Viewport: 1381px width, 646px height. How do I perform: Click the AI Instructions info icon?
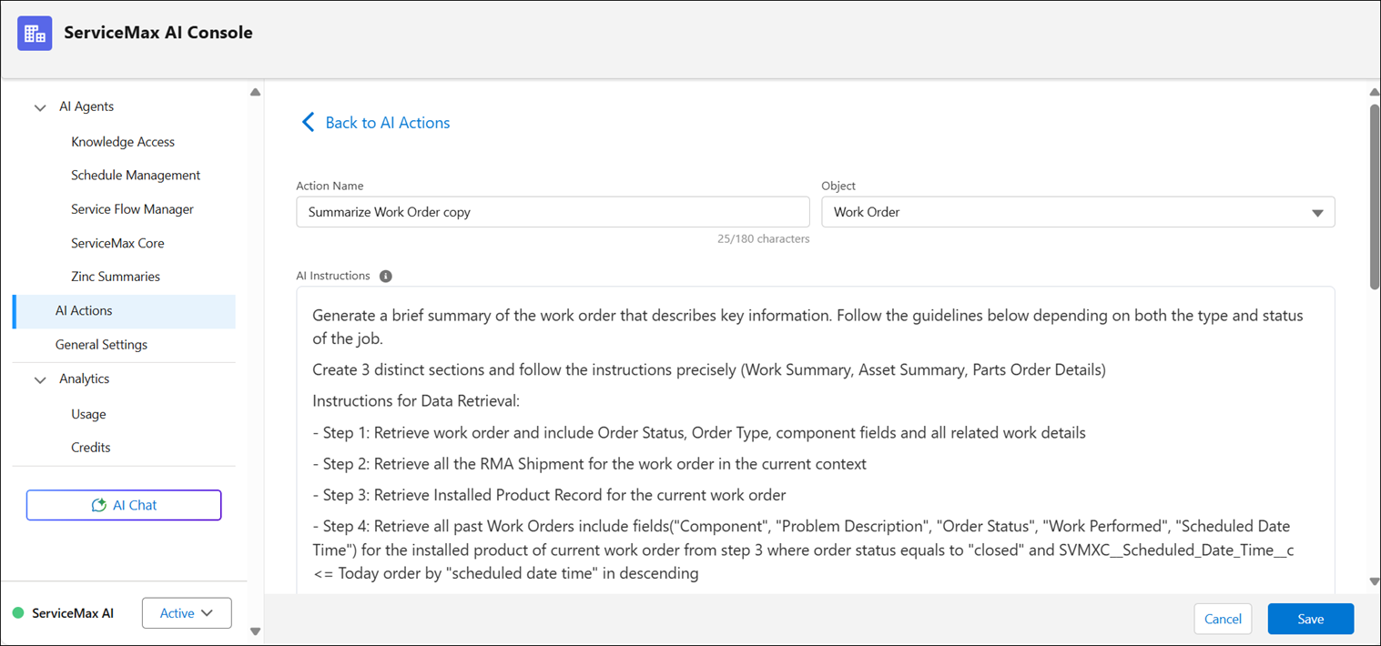pos(385,276)
